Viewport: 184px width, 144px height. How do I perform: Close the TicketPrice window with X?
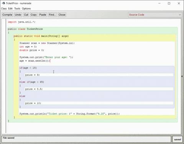(x=179, y=3)
